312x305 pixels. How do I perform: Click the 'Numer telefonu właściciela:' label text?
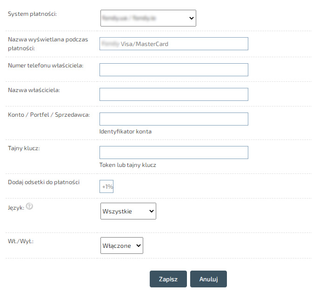click(46, 66)
